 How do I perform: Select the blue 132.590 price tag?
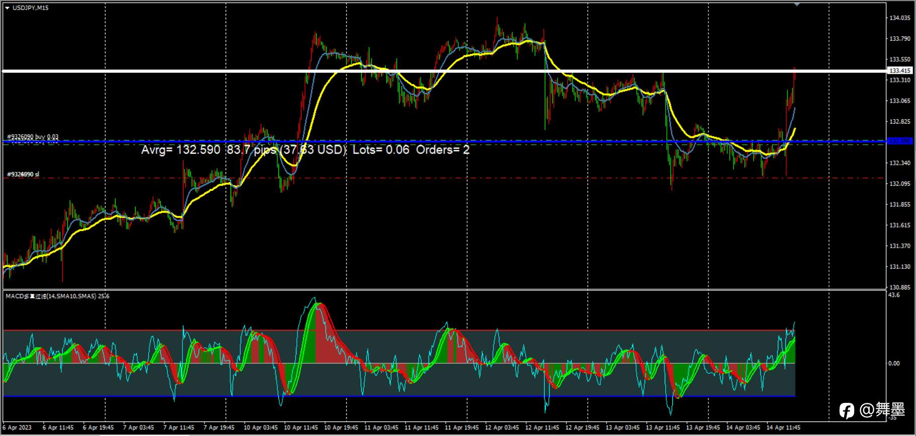click(900, 141)
